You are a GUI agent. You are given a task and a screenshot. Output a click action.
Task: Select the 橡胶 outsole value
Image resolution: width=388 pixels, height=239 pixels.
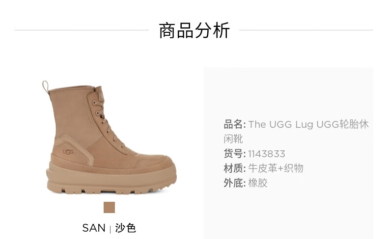point(258,183)
